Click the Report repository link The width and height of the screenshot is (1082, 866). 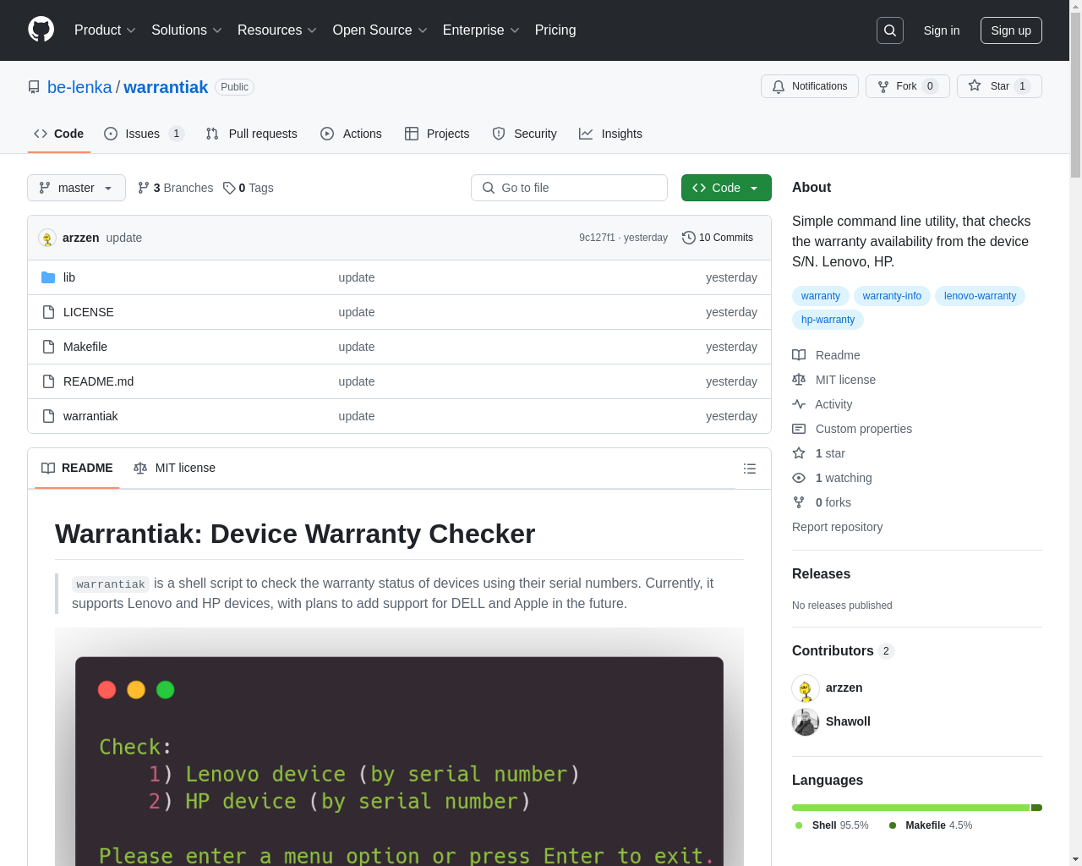click(837, 527)
